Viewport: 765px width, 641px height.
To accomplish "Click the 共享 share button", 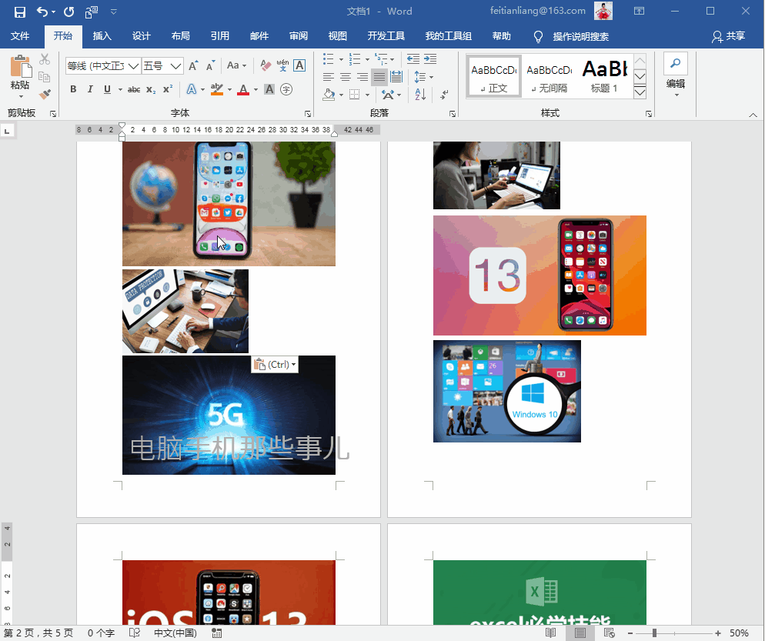I will 728,36.
